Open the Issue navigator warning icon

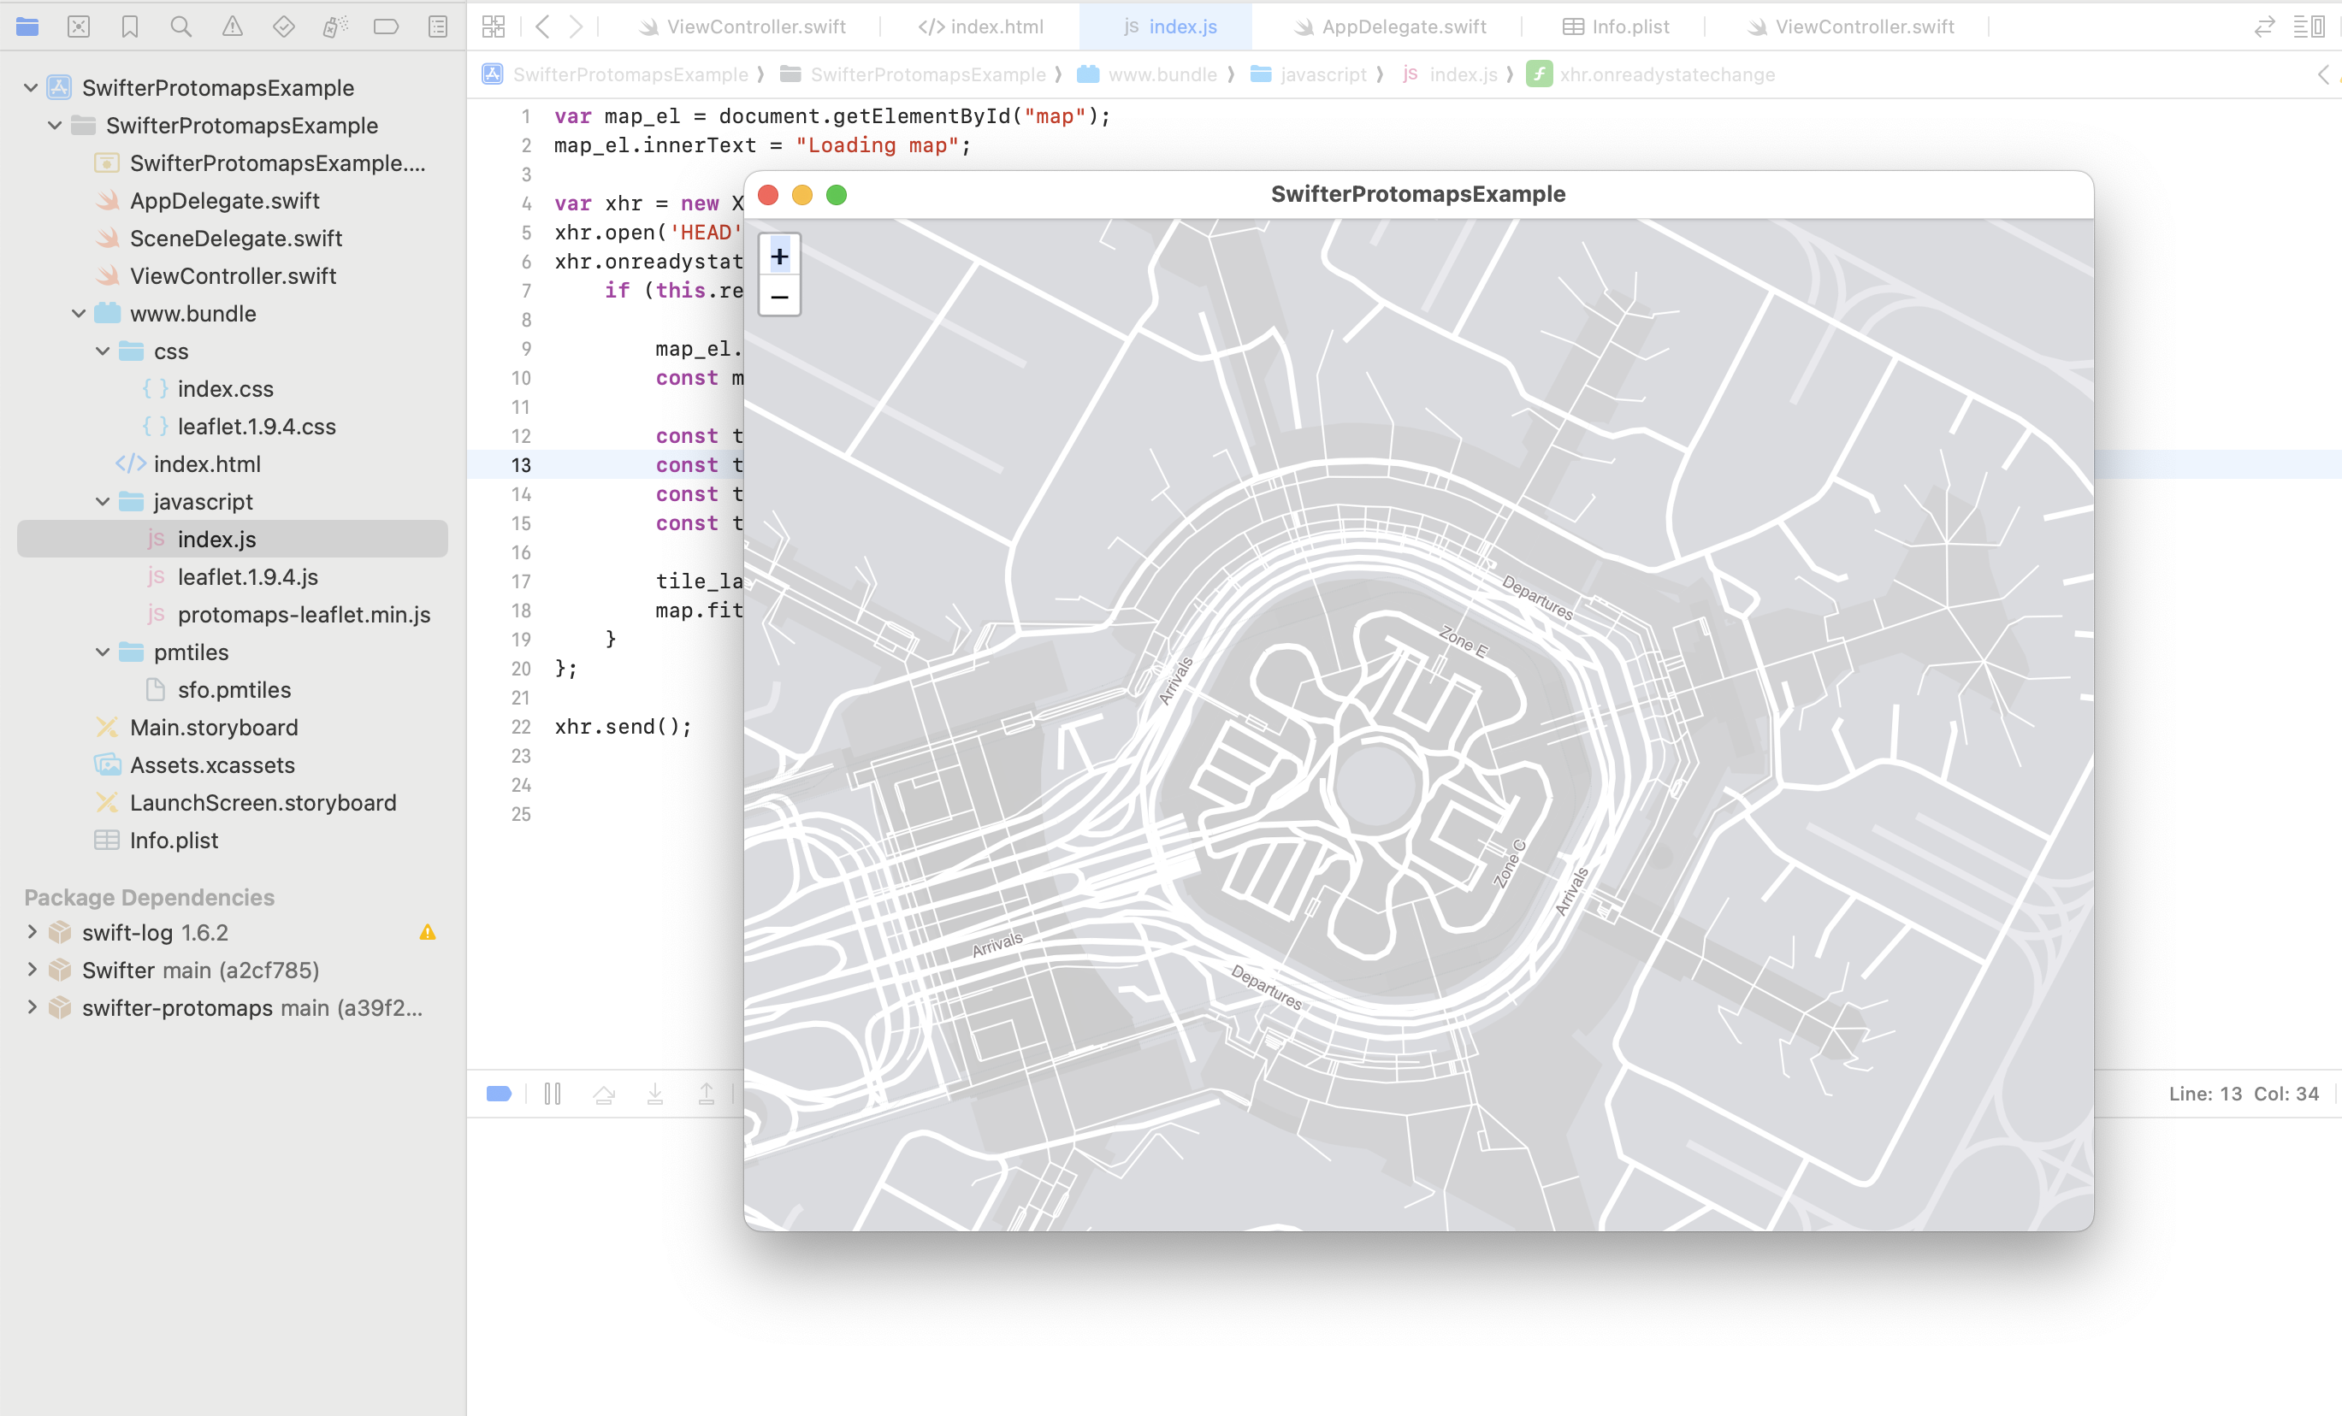click(232, 27)
